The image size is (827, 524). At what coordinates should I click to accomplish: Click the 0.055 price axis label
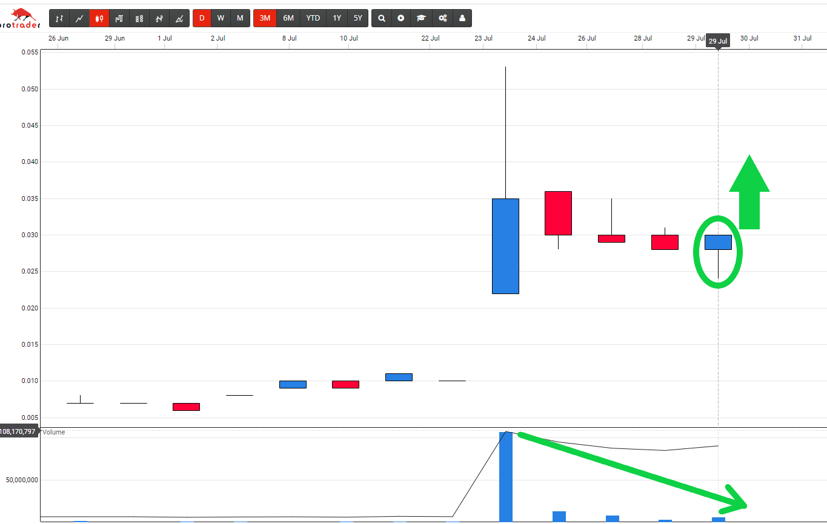(x=29, y=53)
